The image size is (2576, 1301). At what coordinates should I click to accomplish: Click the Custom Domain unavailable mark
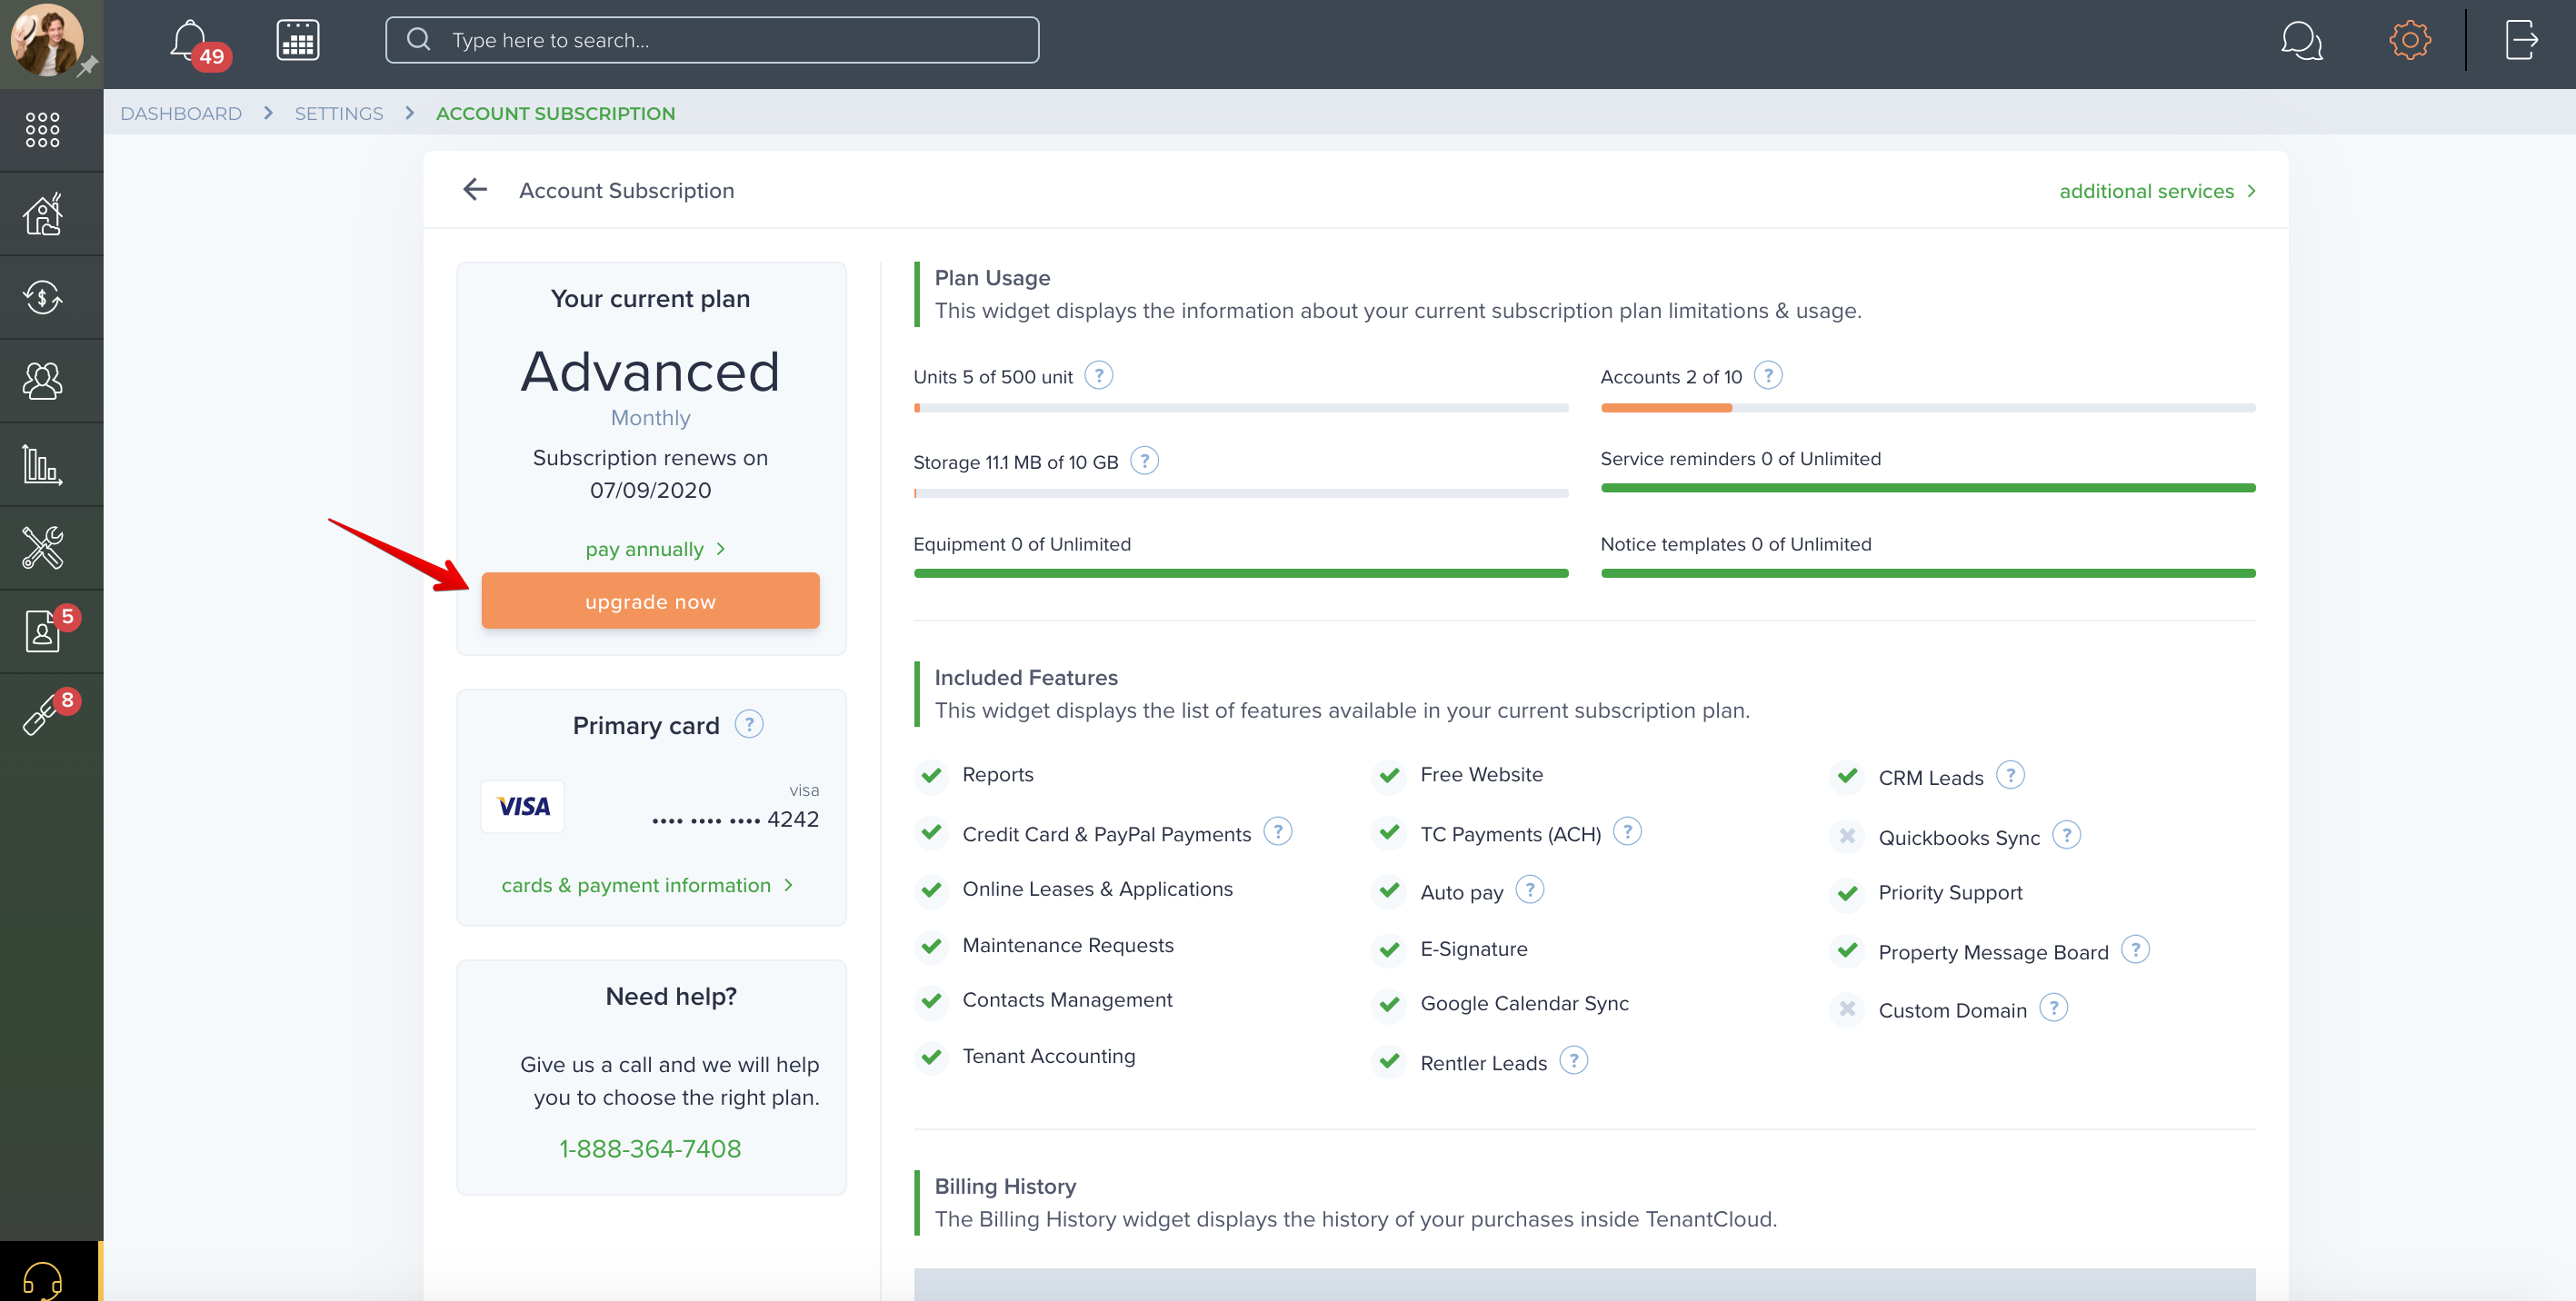tap(1847, 1009)
